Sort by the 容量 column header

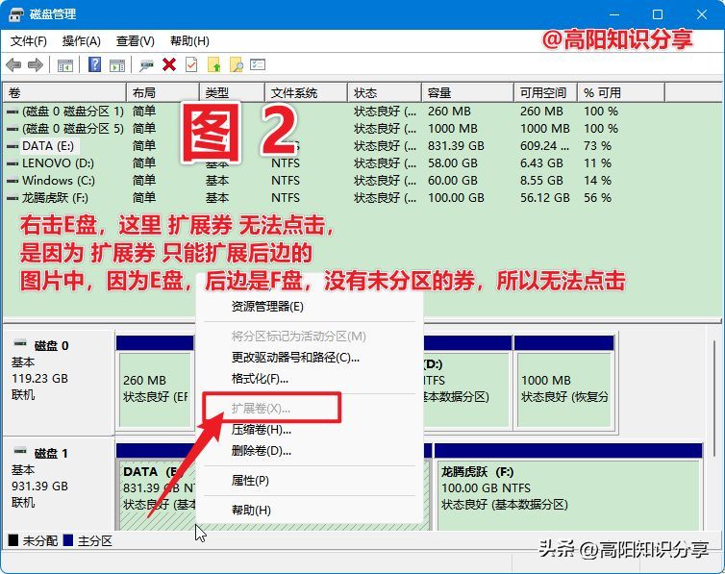[x=468, y=92]
